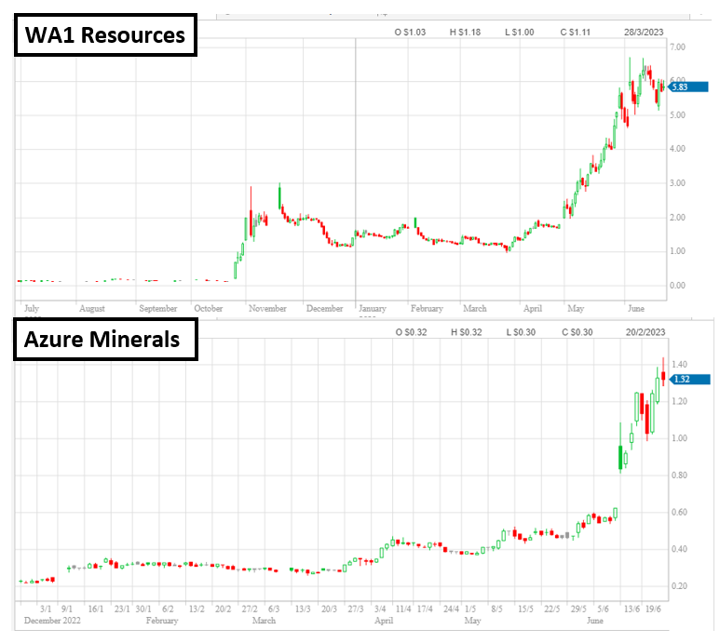Click the September label on WA1 axis

[158, 308]
